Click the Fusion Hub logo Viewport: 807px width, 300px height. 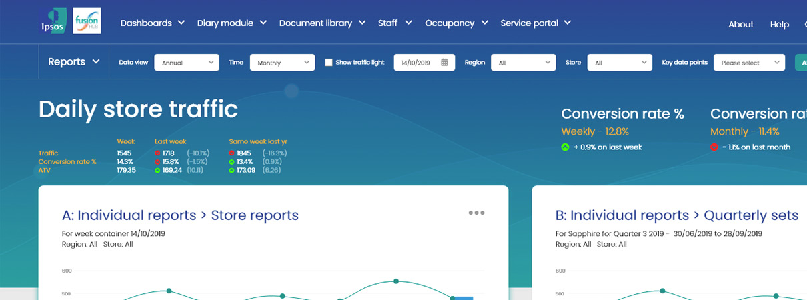coord(87,21)
